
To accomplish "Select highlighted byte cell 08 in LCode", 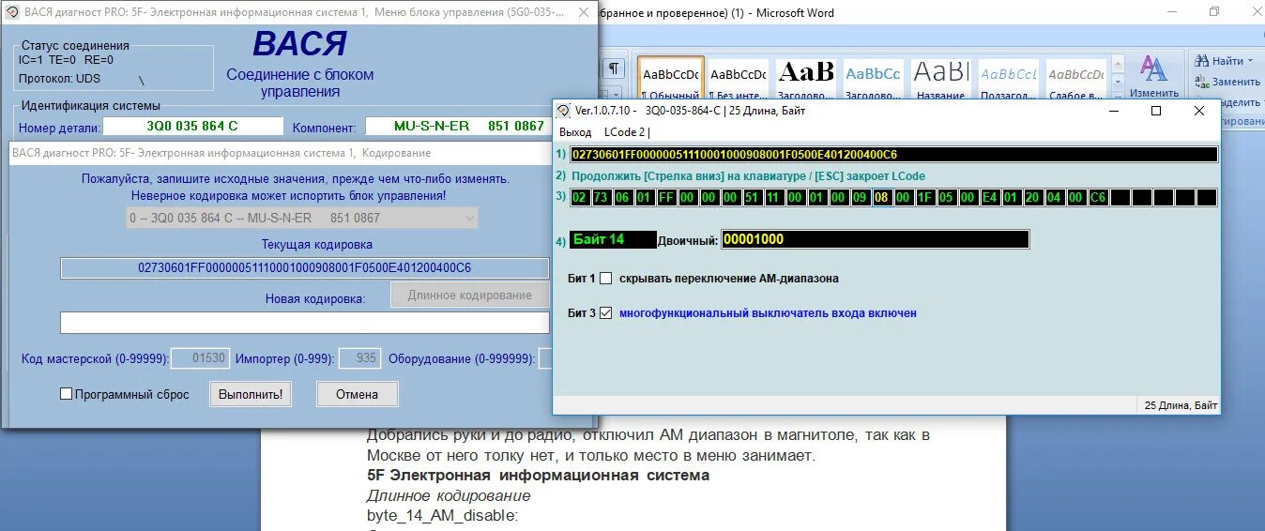I will 882,198.
